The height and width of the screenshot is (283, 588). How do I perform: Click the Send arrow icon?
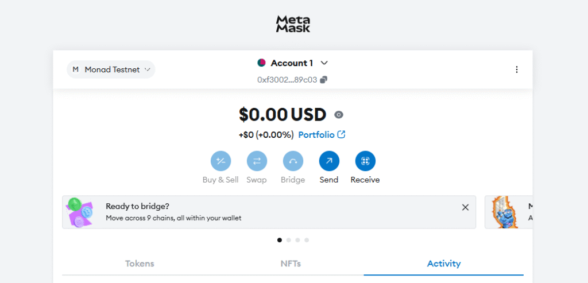[x=329, y=161]
